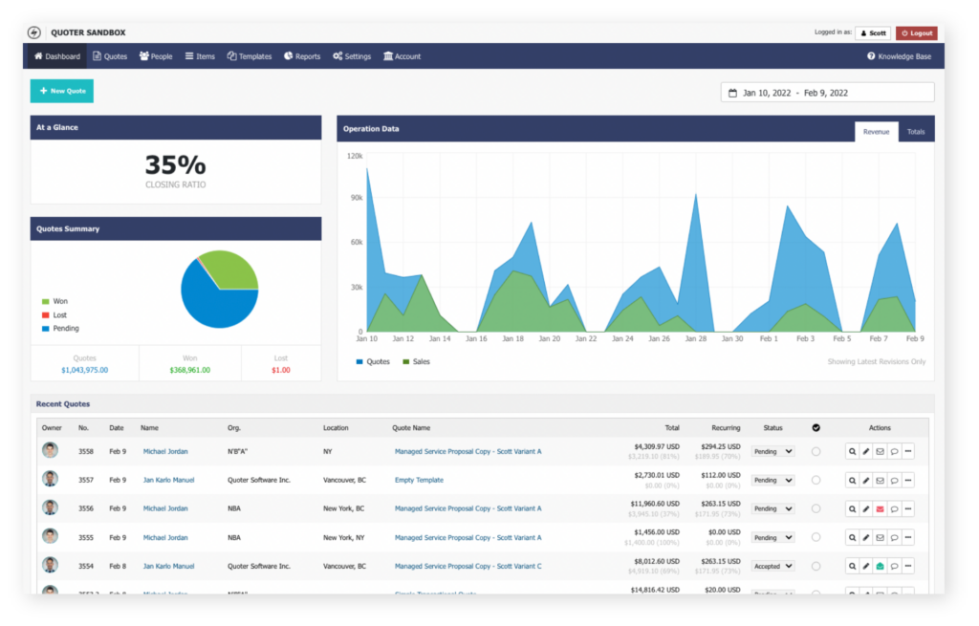Toggle the Quotes legend below the chart
The width and height of the screenshot is (979, 626).
pos(372,361)
